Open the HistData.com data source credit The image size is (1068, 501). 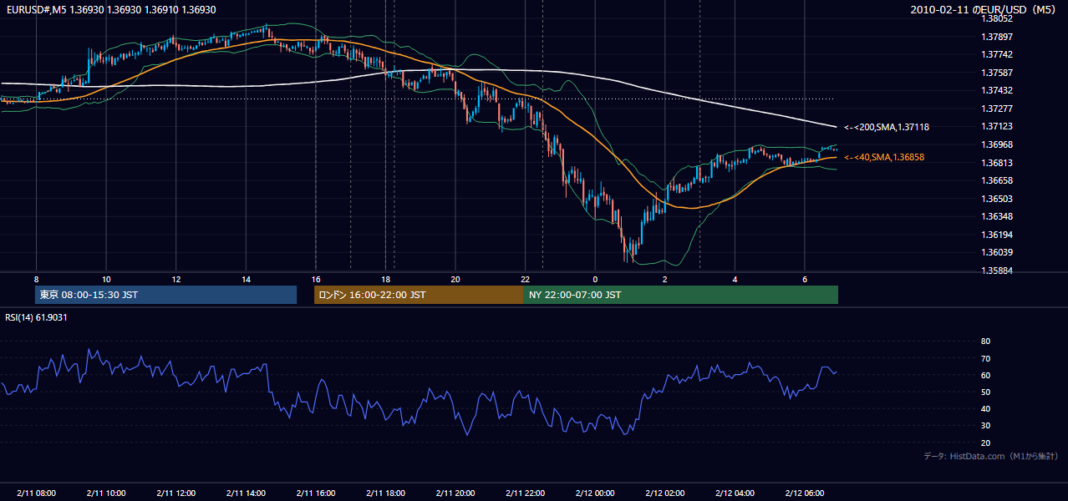tap(990, 456)
